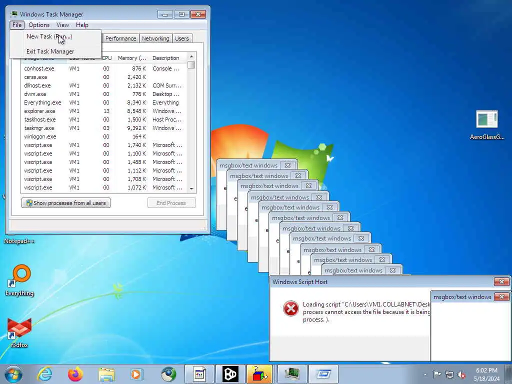The height and width of the screenshot is (384, 512).
Task: Sort processes by CPU column
Action: [107, 58]
